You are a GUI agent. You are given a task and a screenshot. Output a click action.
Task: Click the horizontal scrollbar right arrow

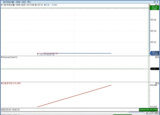coord(127,113)
